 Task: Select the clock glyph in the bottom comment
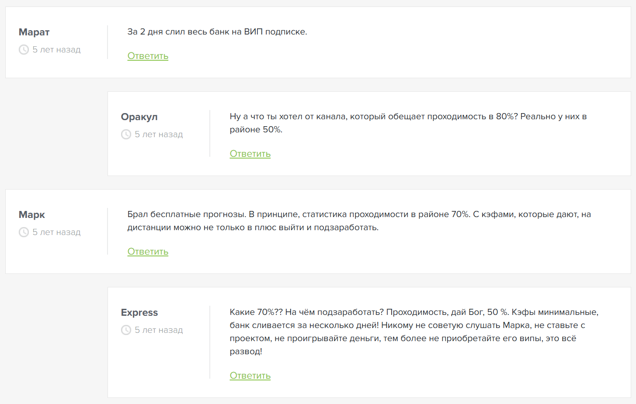pyautogui.click(x=126, y=330)
